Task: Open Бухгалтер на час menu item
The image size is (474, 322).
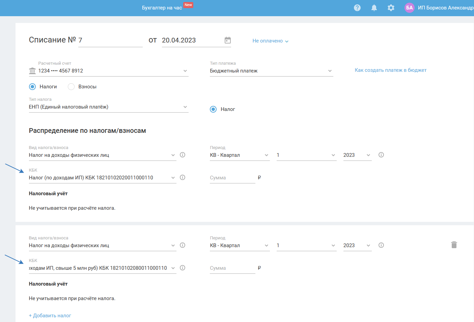Action: [x=162, y=8]
